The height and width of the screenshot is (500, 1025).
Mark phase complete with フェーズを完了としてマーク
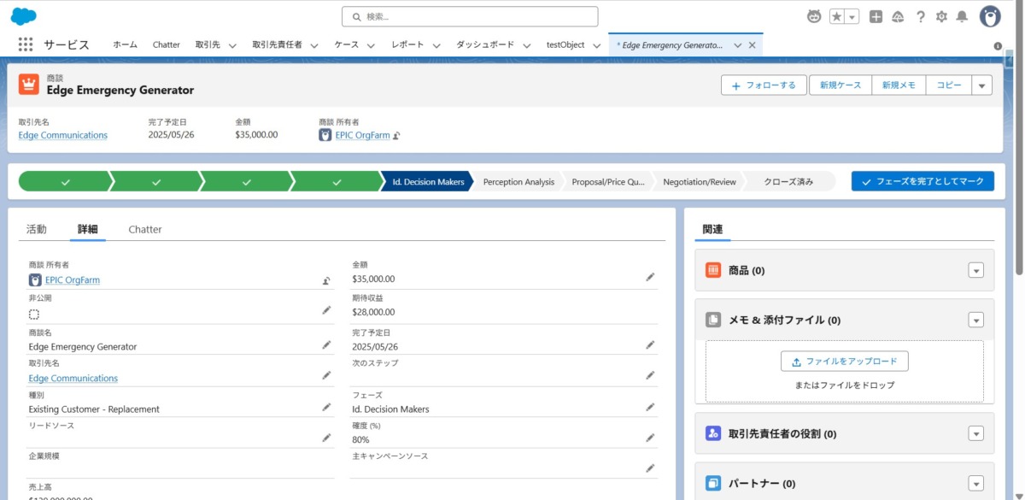pos(922,181)
